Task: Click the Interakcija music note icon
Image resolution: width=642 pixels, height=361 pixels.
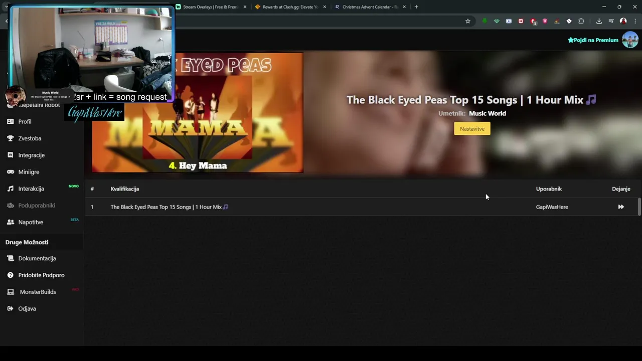Action: click(10, 189)
